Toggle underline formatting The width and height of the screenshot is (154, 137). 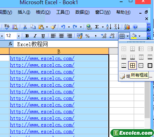click(x=43, y=36)
